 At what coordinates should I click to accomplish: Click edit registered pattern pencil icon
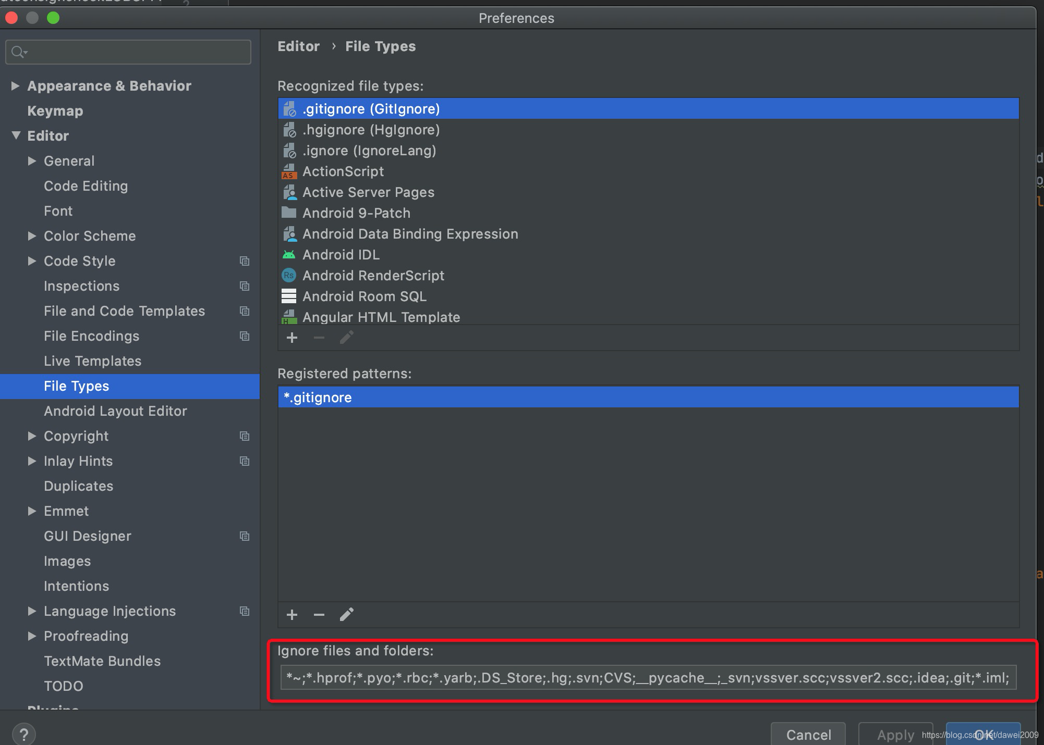click(347, 615)
